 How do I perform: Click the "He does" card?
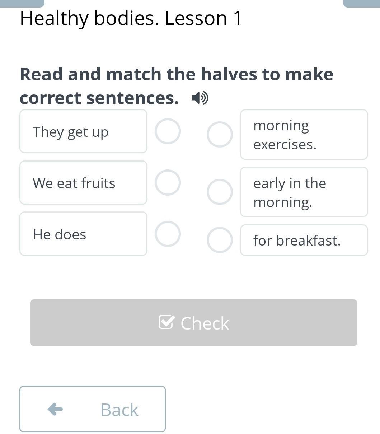[x=83, y=234]
